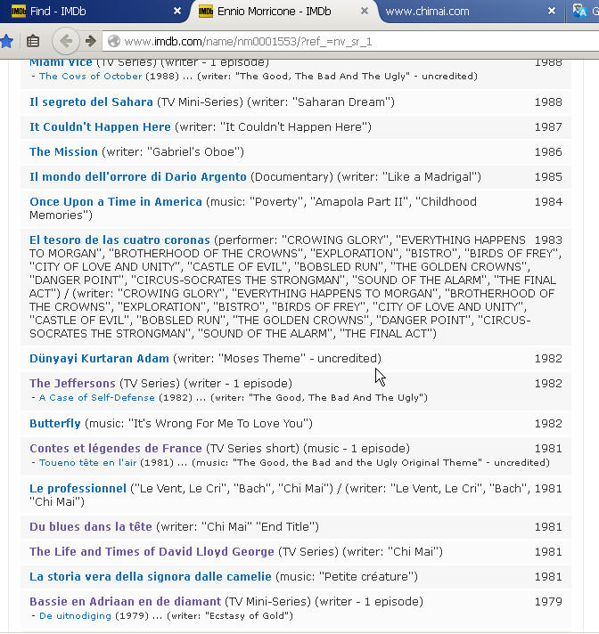Screen dimensions: 599x634
Task: Click year 1987 in It Couldn't Happen Here row
Action: tap(548, 127)
